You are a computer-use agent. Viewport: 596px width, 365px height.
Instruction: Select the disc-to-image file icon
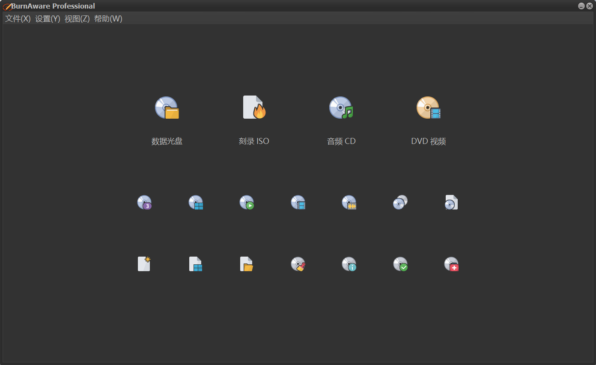point(452,202)
